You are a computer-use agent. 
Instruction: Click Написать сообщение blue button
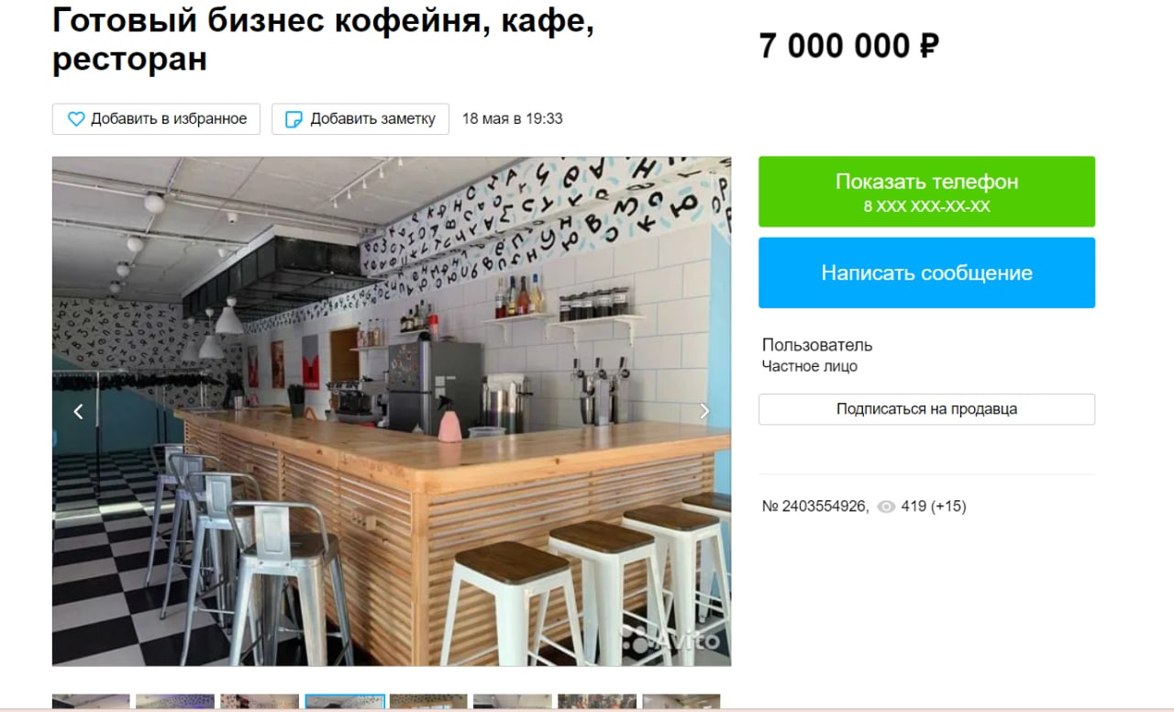pyautogui.click(x=926, y=273)
